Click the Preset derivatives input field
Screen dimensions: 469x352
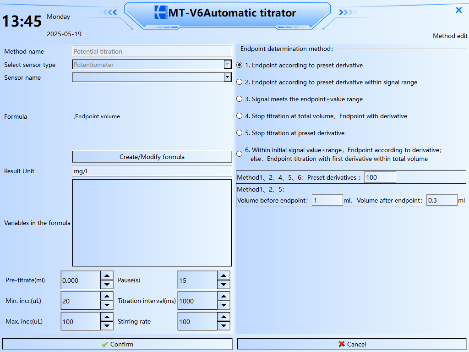point(380,177)
